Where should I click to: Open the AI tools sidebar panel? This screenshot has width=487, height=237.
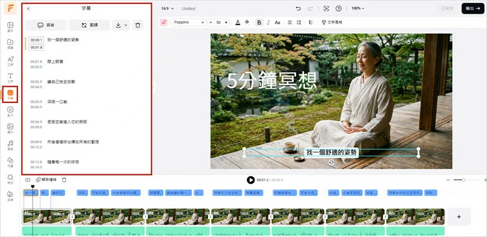10,61
